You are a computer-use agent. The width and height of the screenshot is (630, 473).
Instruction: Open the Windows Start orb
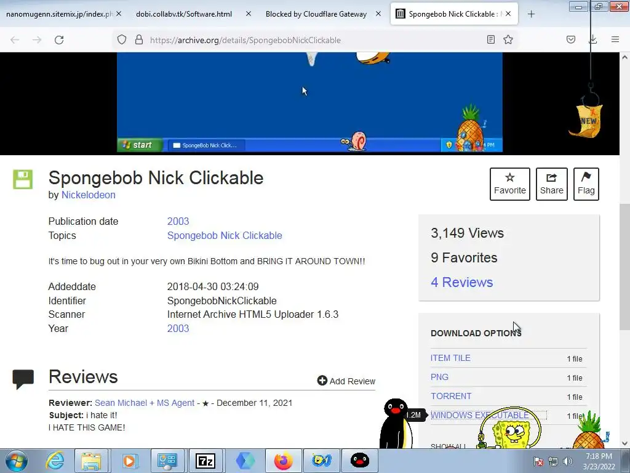(16, 461)
